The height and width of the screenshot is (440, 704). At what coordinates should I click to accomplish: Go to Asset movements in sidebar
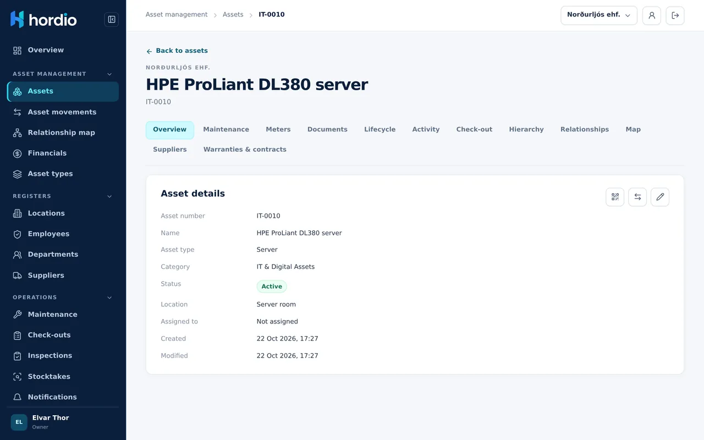click(63, 112)
